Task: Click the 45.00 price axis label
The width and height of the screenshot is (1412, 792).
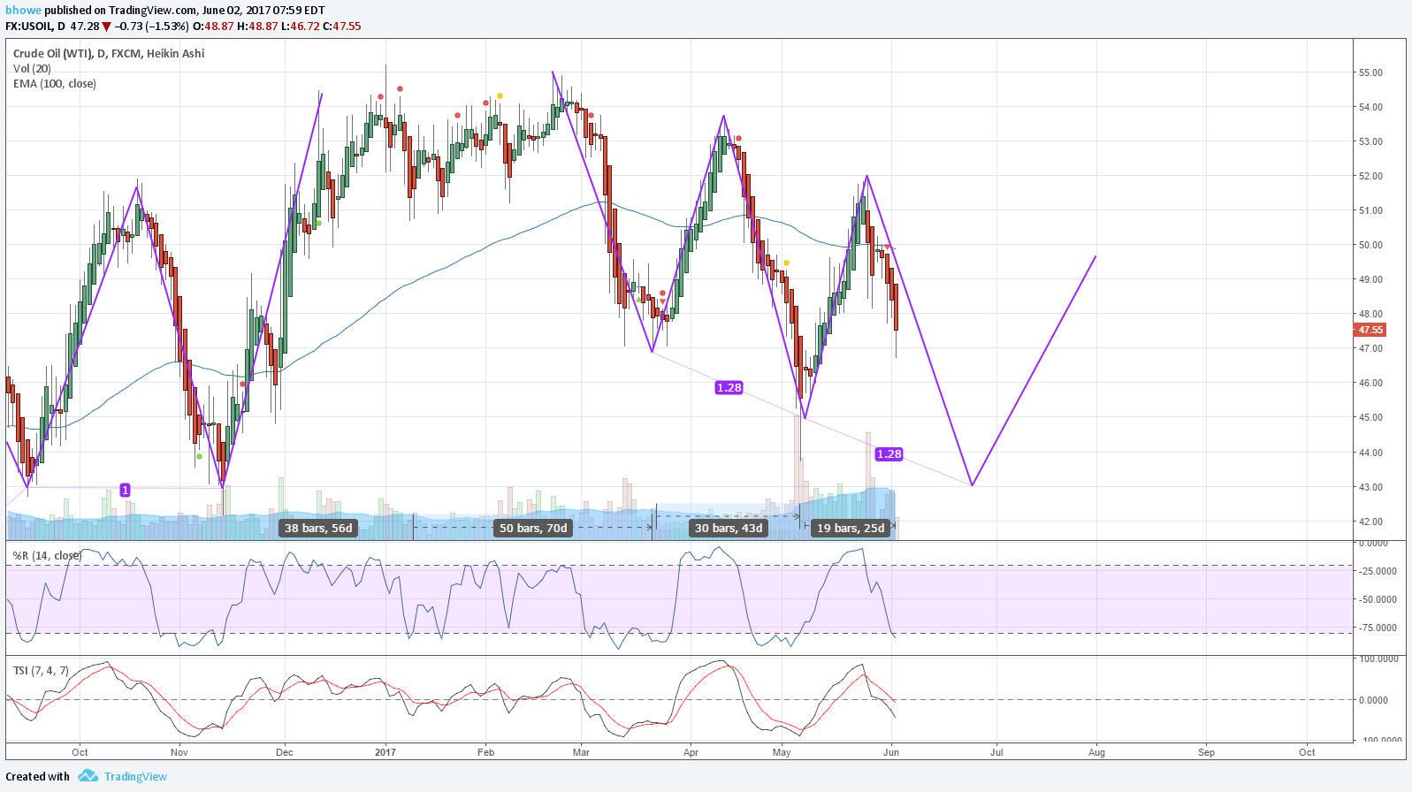Action: coord(1370,417)
